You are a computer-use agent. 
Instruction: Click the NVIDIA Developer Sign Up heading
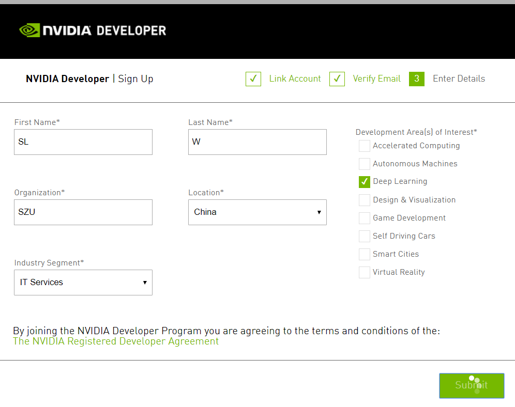click(89, 79)
